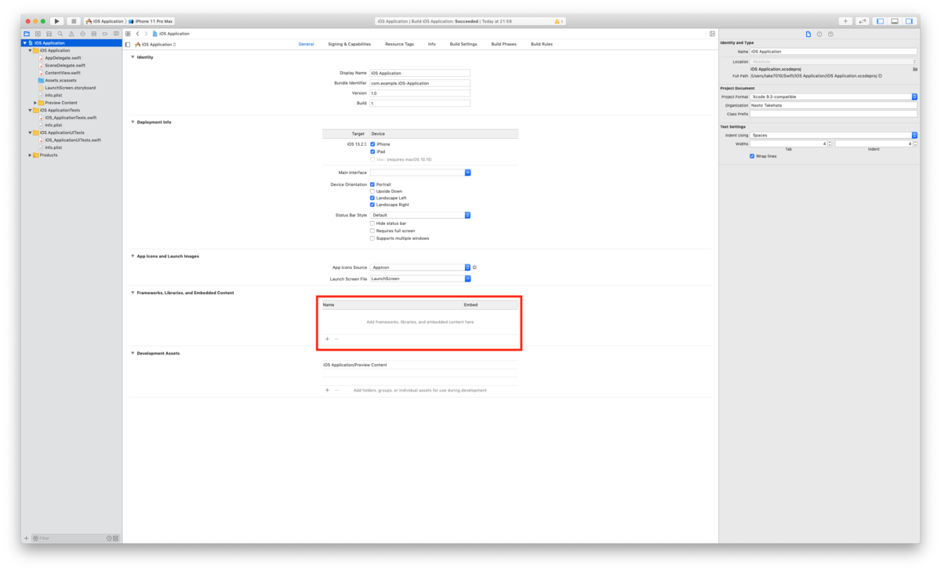Switch to Build Phases tab
The height and width of the screenshot is (571, 941).
[504, 45]
